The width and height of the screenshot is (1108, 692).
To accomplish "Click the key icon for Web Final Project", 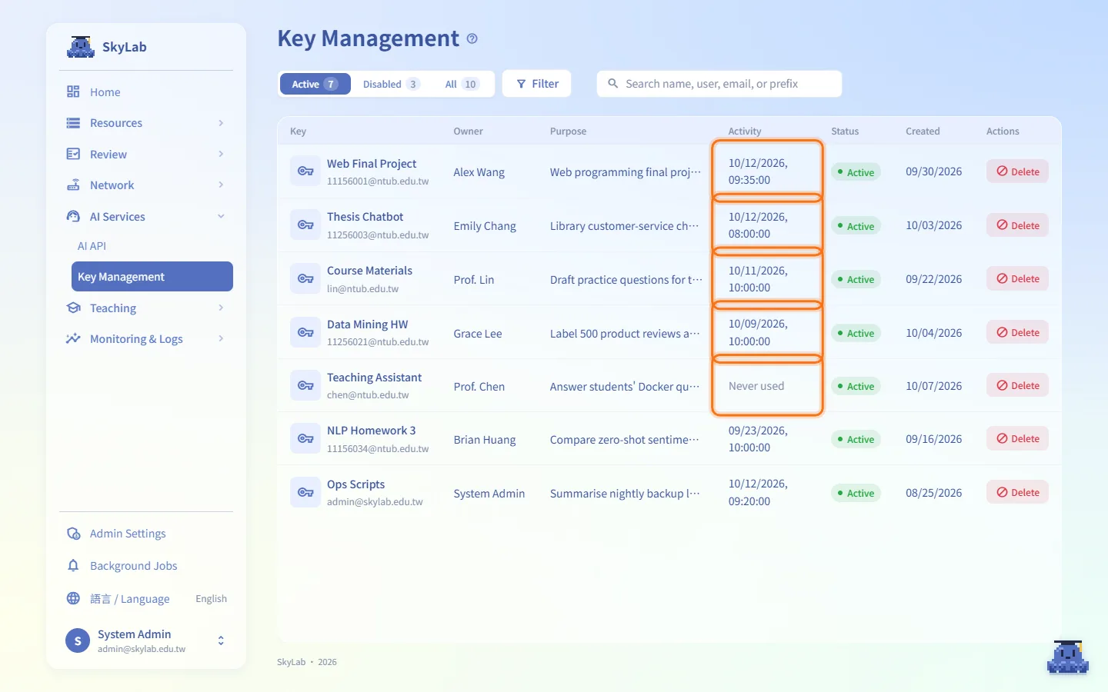I will (x=305, y=171).
